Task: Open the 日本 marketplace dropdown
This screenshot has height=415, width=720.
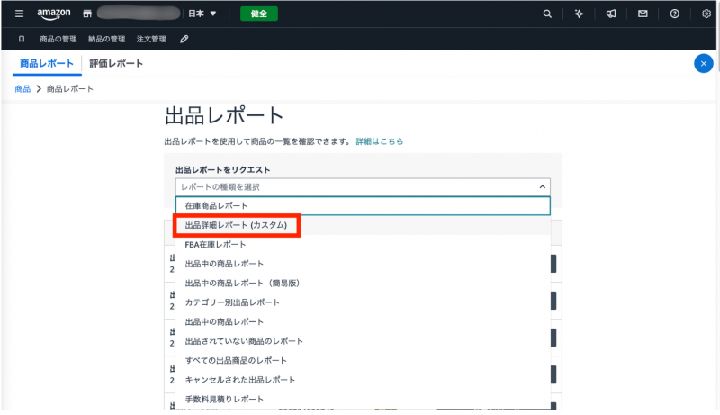Action: (x=202, y=14)
